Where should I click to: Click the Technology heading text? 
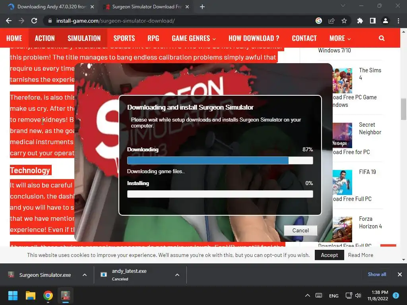(30, 170)
